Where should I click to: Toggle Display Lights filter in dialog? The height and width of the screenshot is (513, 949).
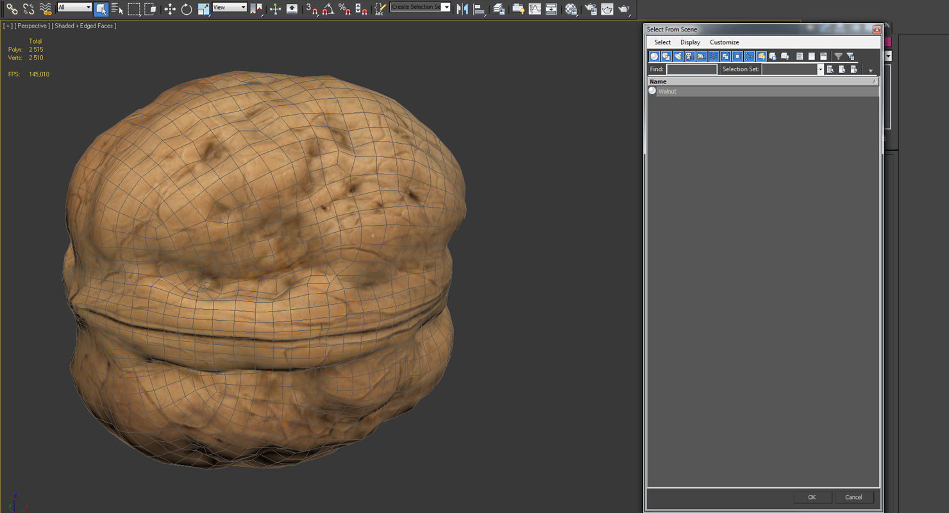click(x=678, y=56)
